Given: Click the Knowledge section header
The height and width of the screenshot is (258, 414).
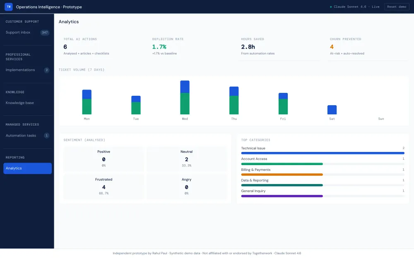Looking at the screenshot, I should pos(15,92).
